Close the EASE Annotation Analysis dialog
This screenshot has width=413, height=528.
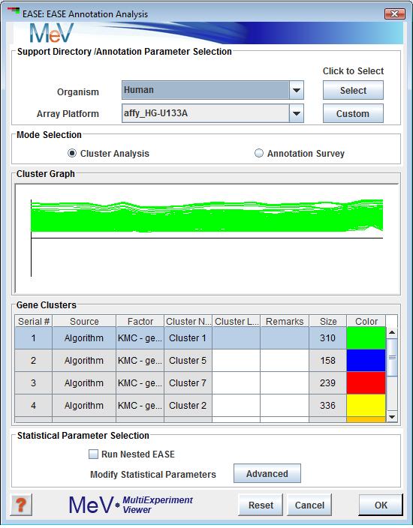[x=394, y=13]
